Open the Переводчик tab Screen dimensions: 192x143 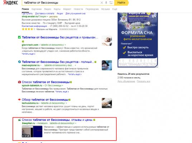[x=92, y=9]
